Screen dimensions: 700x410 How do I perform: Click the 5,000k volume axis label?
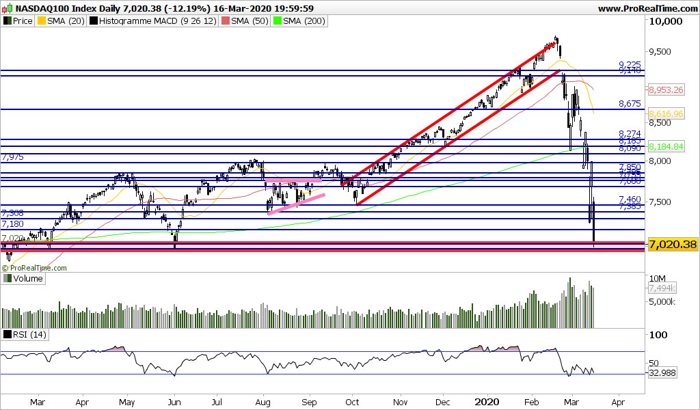click(662, 302)
